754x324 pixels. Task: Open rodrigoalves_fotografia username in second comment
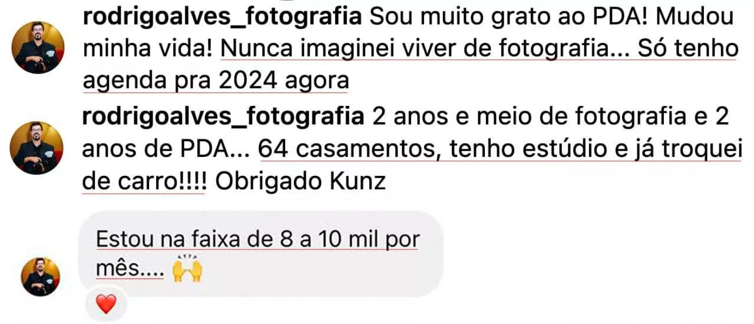click(223, 118)
